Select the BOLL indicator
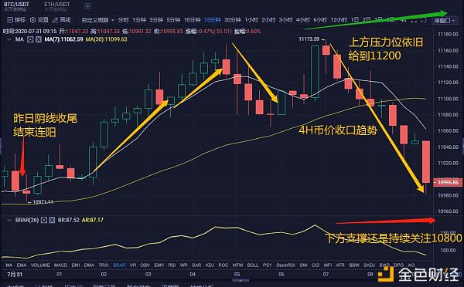The width and height of the screenshot is (464, 287). (253, 265)
